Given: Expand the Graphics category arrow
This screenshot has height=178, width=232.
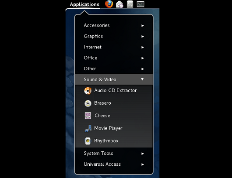Looking at the screenshot, I should click(143, 36).
